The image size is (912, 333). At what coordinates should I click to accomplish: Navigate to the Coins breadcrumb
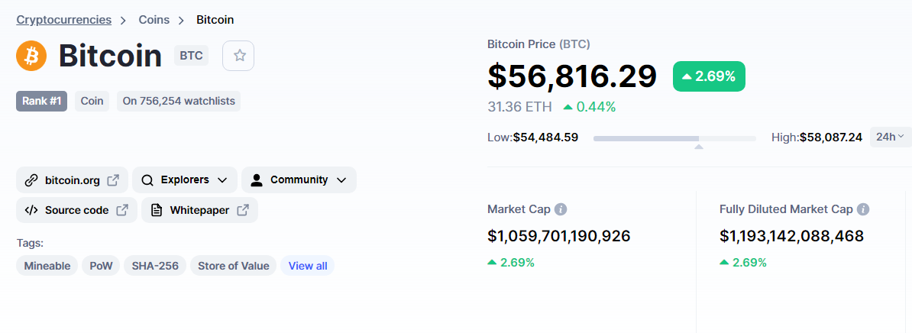pyautogui.click(x=154, y=20)
